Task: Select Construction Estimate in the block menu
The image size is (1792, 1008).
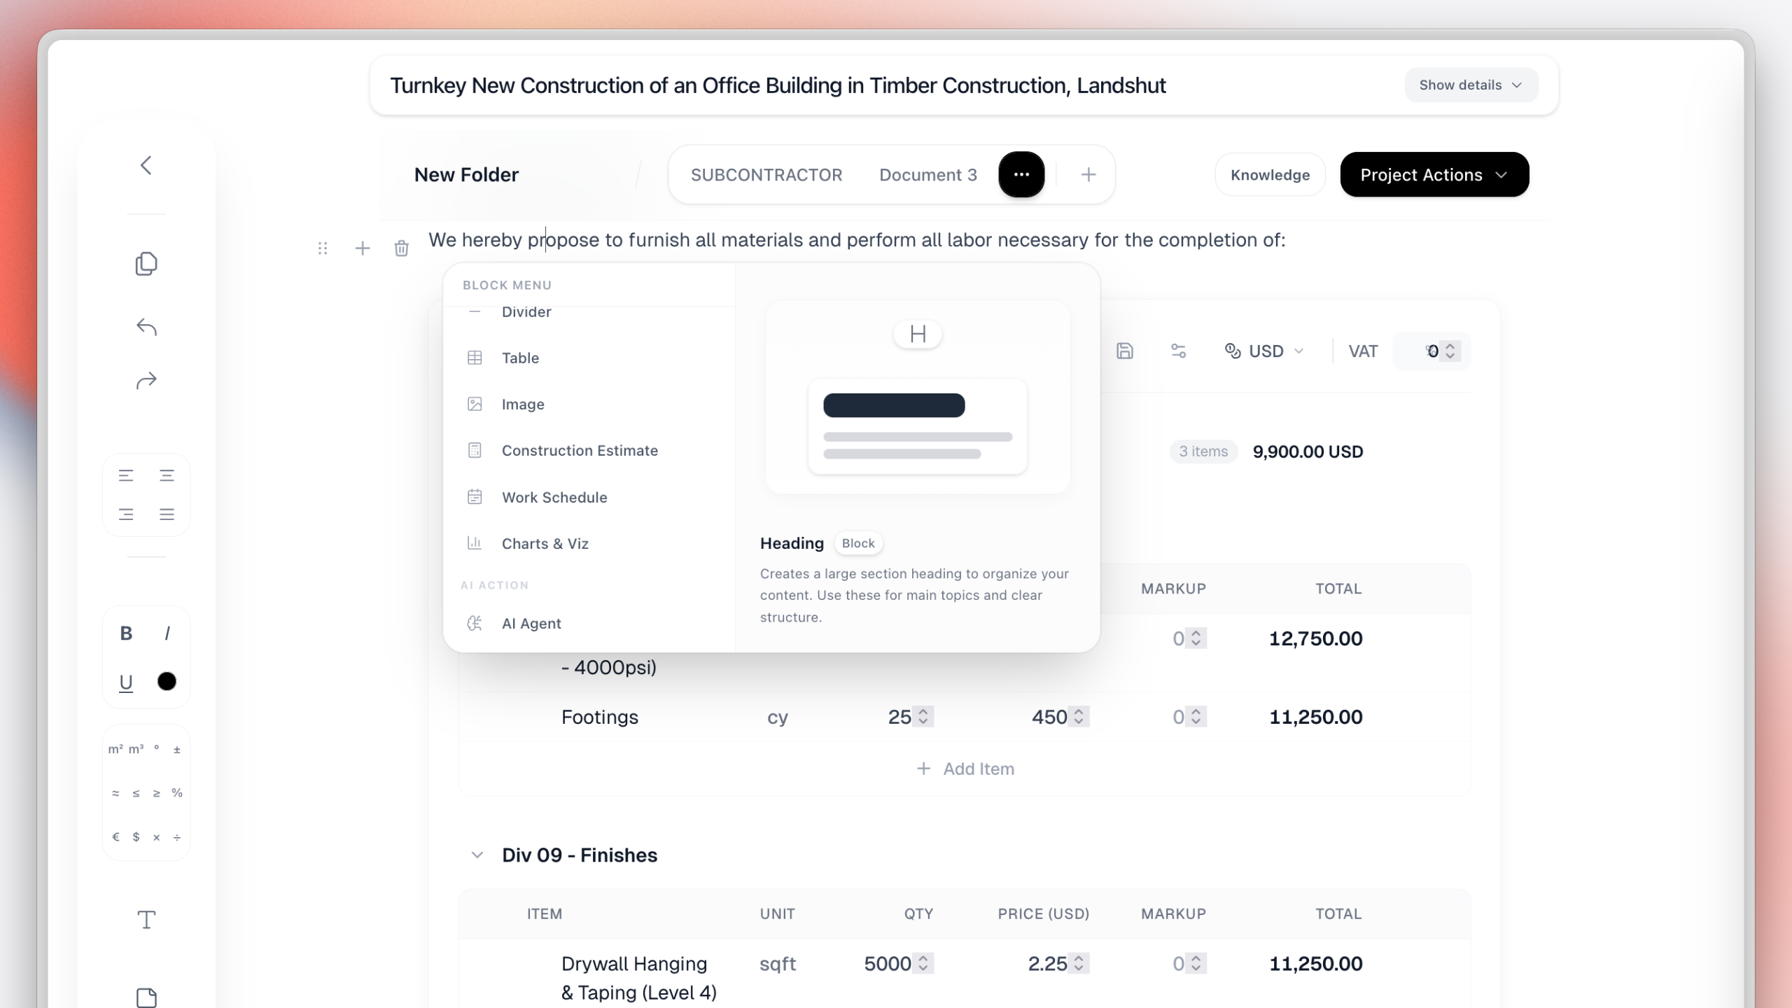Action: coord(580,450)
